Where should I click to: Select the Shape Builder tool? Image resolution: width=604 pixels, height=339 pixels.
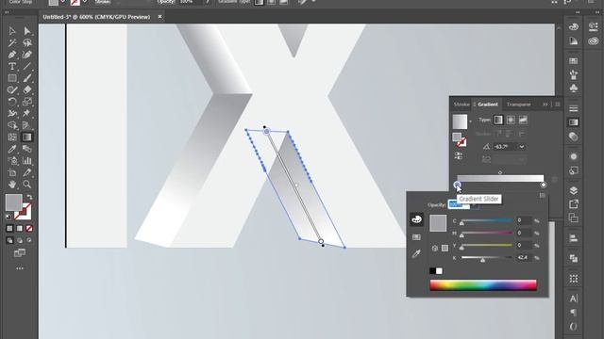coord(12,125)
